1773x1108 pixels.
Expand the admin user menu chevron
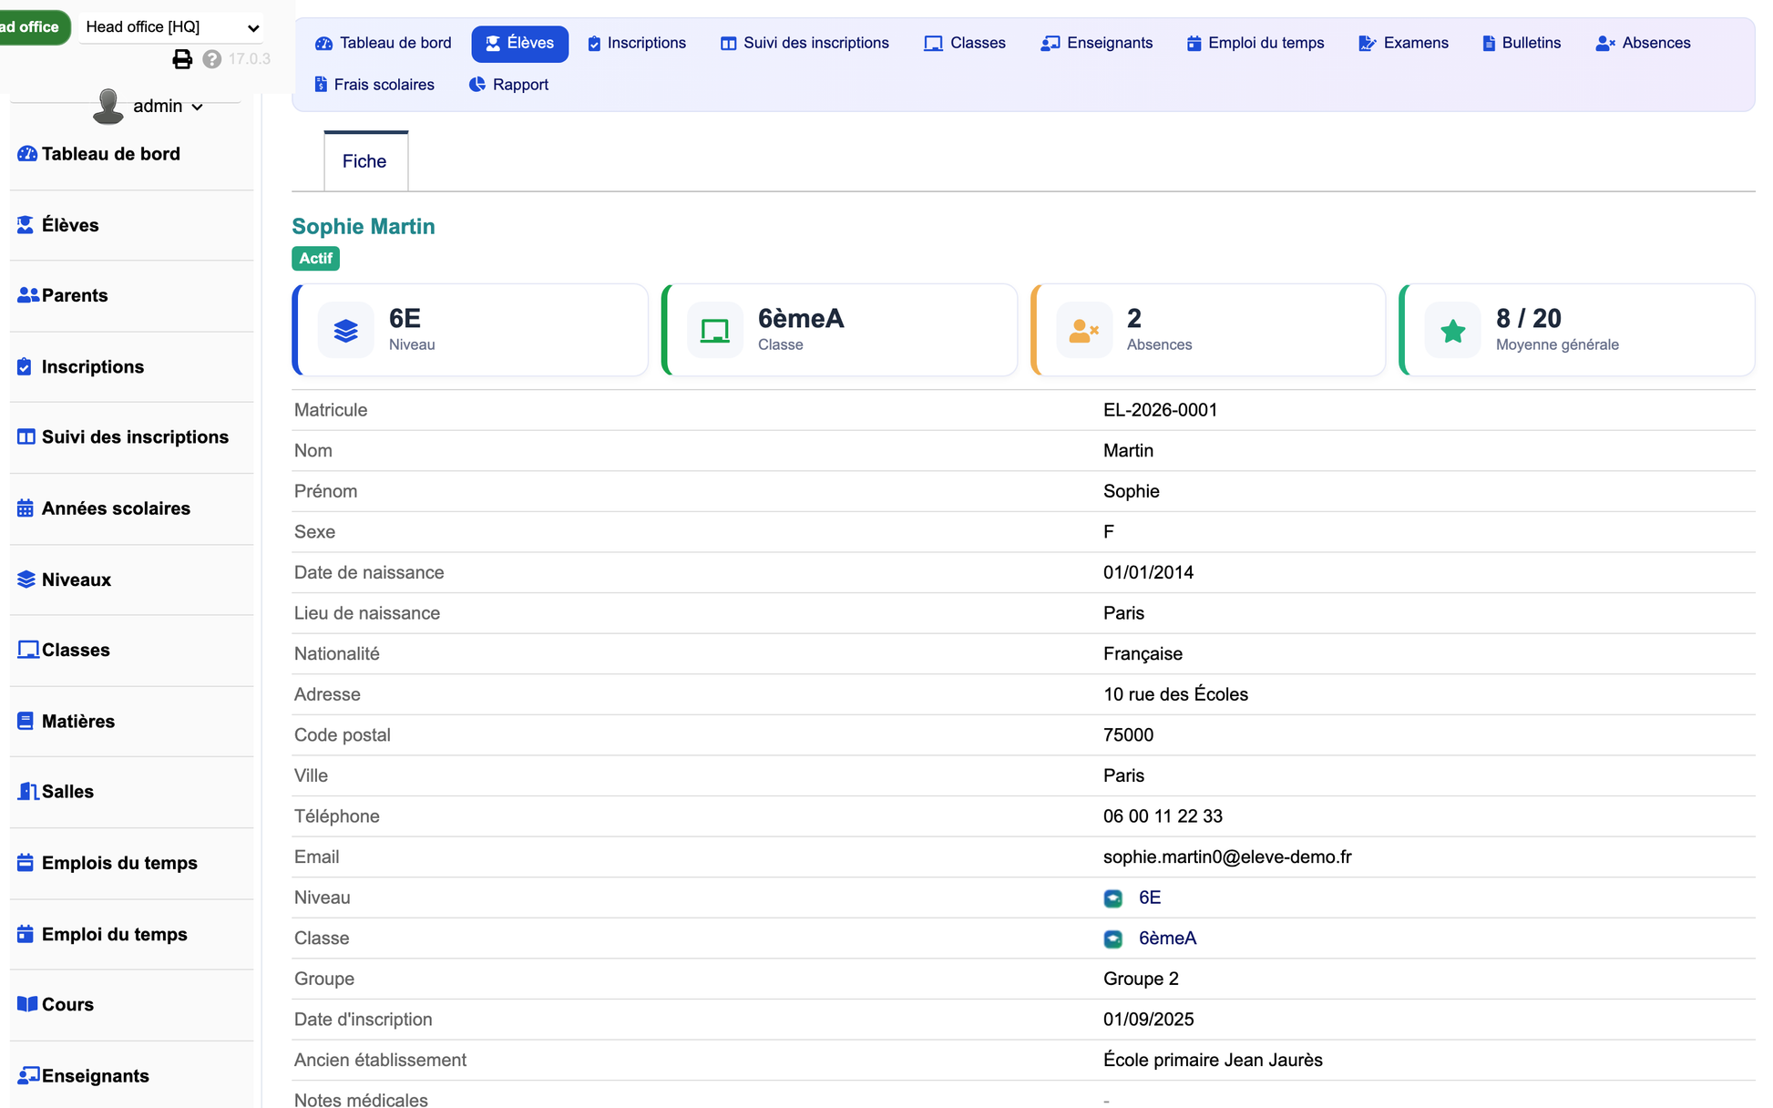pos(197,108)
